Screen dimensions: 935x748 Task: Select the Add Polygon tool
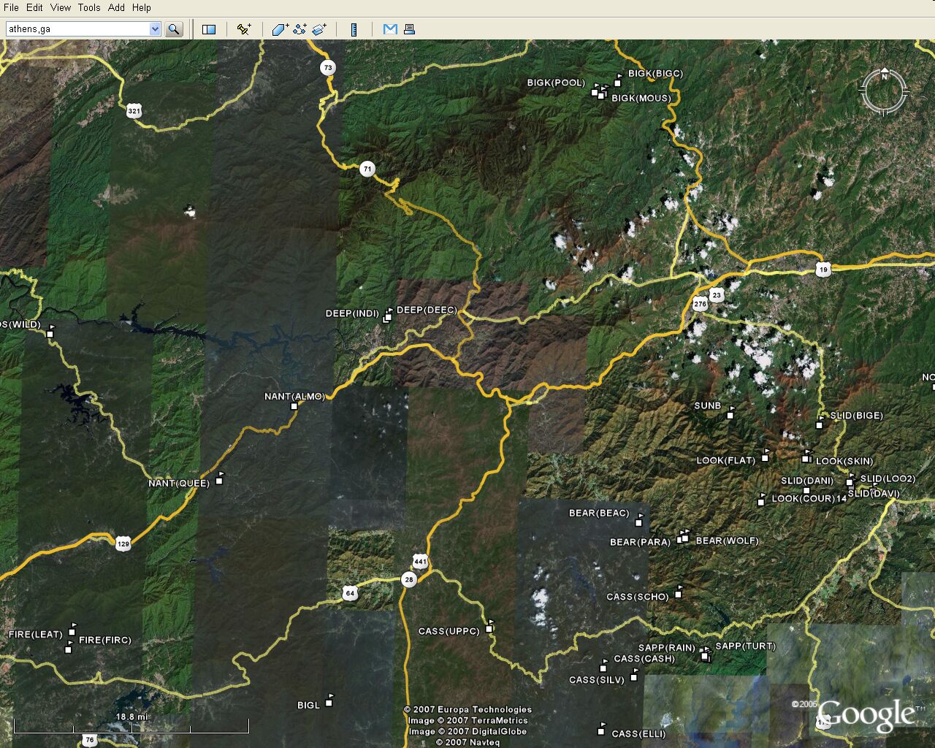(x=280, y=29)
